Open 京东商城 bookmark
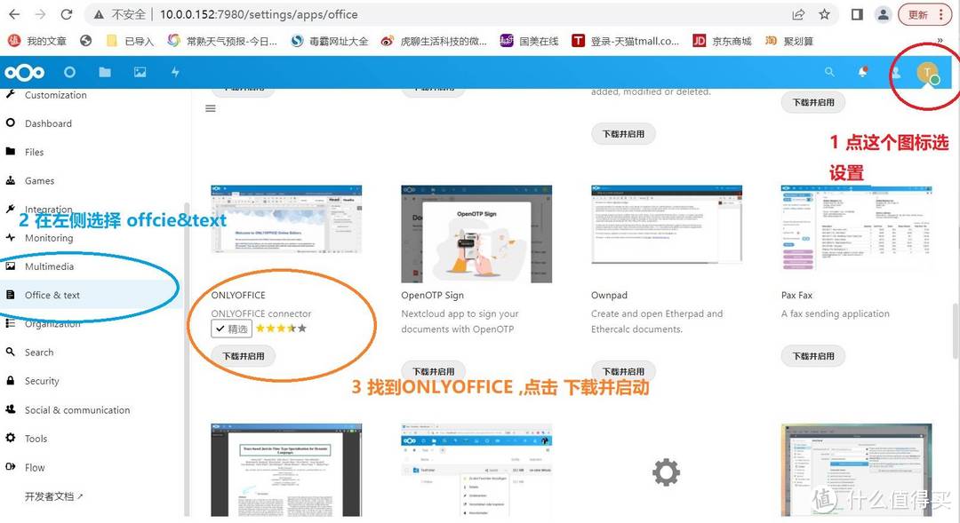Viewport: 960px width, 523px height. [722, 41]
